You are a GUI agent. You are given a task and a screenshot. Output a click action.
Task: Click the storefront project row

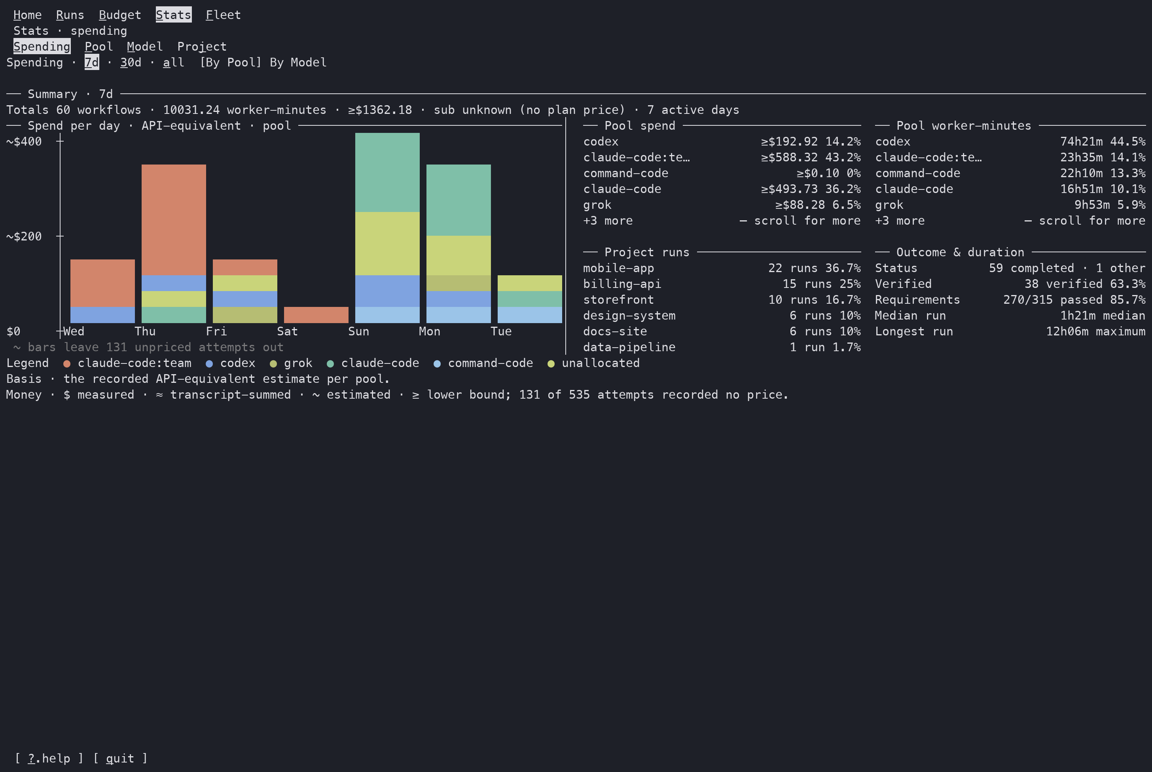tap(722, 300)
